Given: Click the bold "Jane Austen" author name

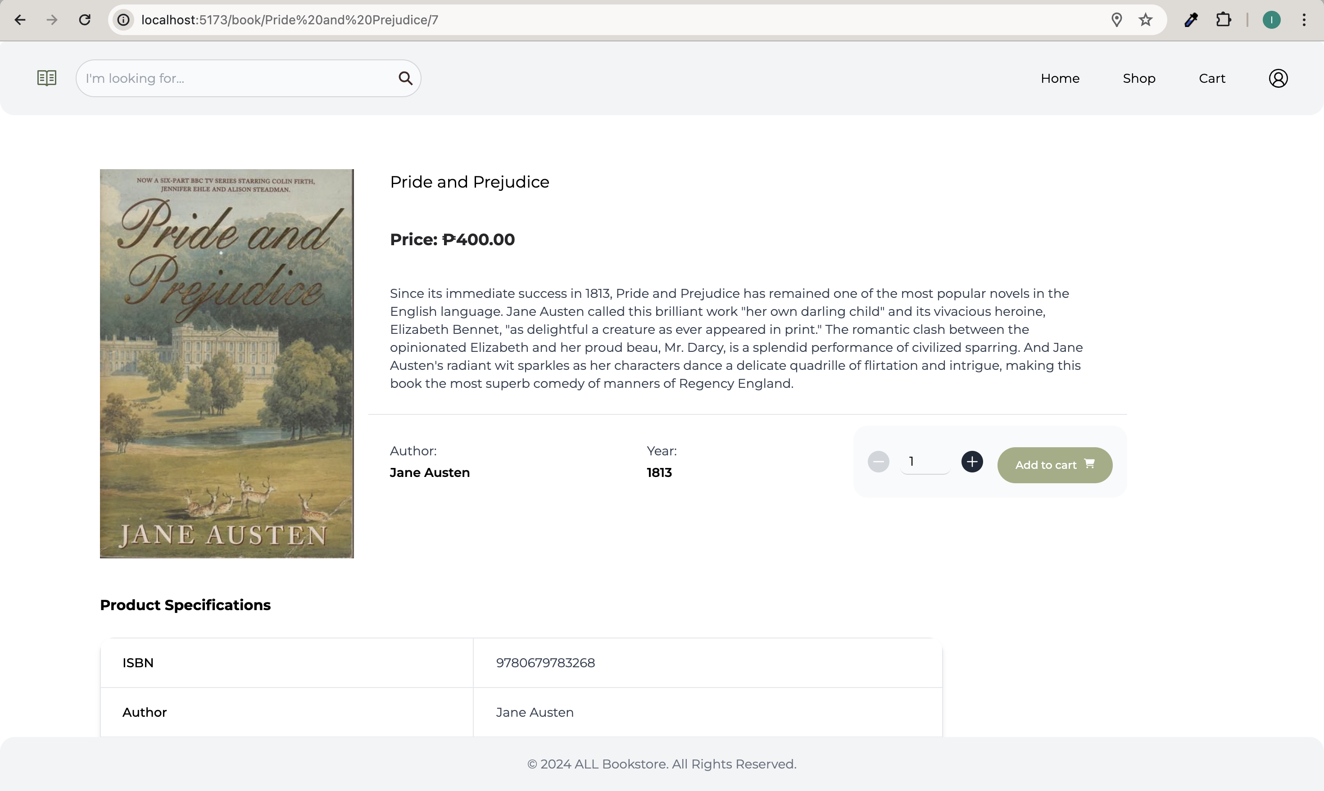Looking at the screenshot, I should pos(430,473).
